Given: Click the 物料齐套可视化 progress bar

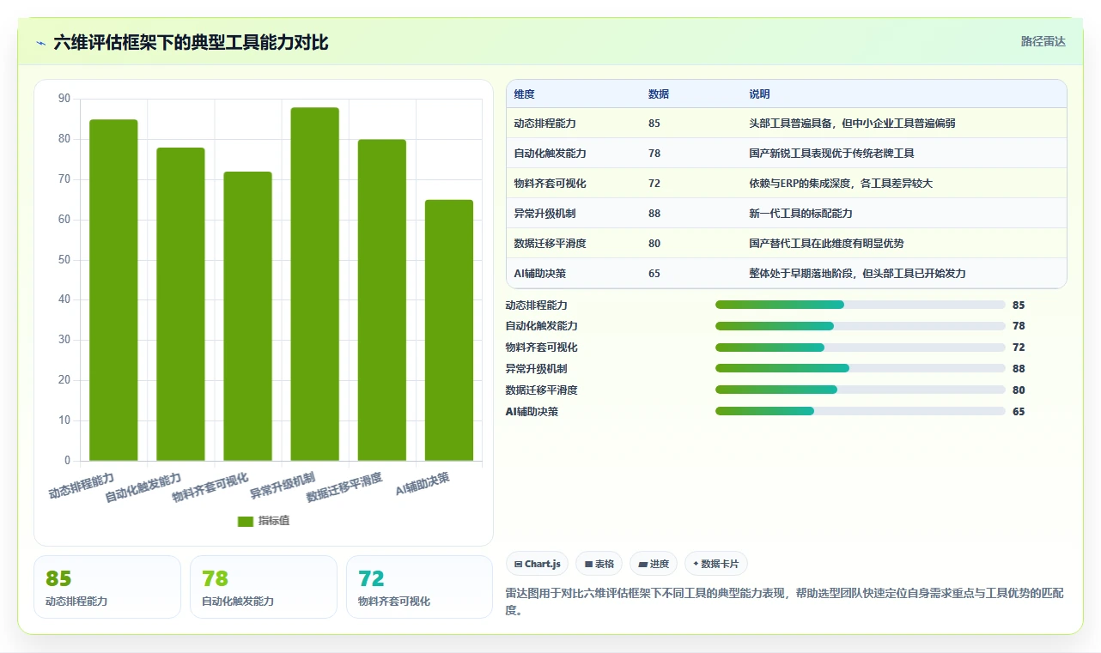Looking at the screenshot, I should pyautogui.click(x=860, y=348).
